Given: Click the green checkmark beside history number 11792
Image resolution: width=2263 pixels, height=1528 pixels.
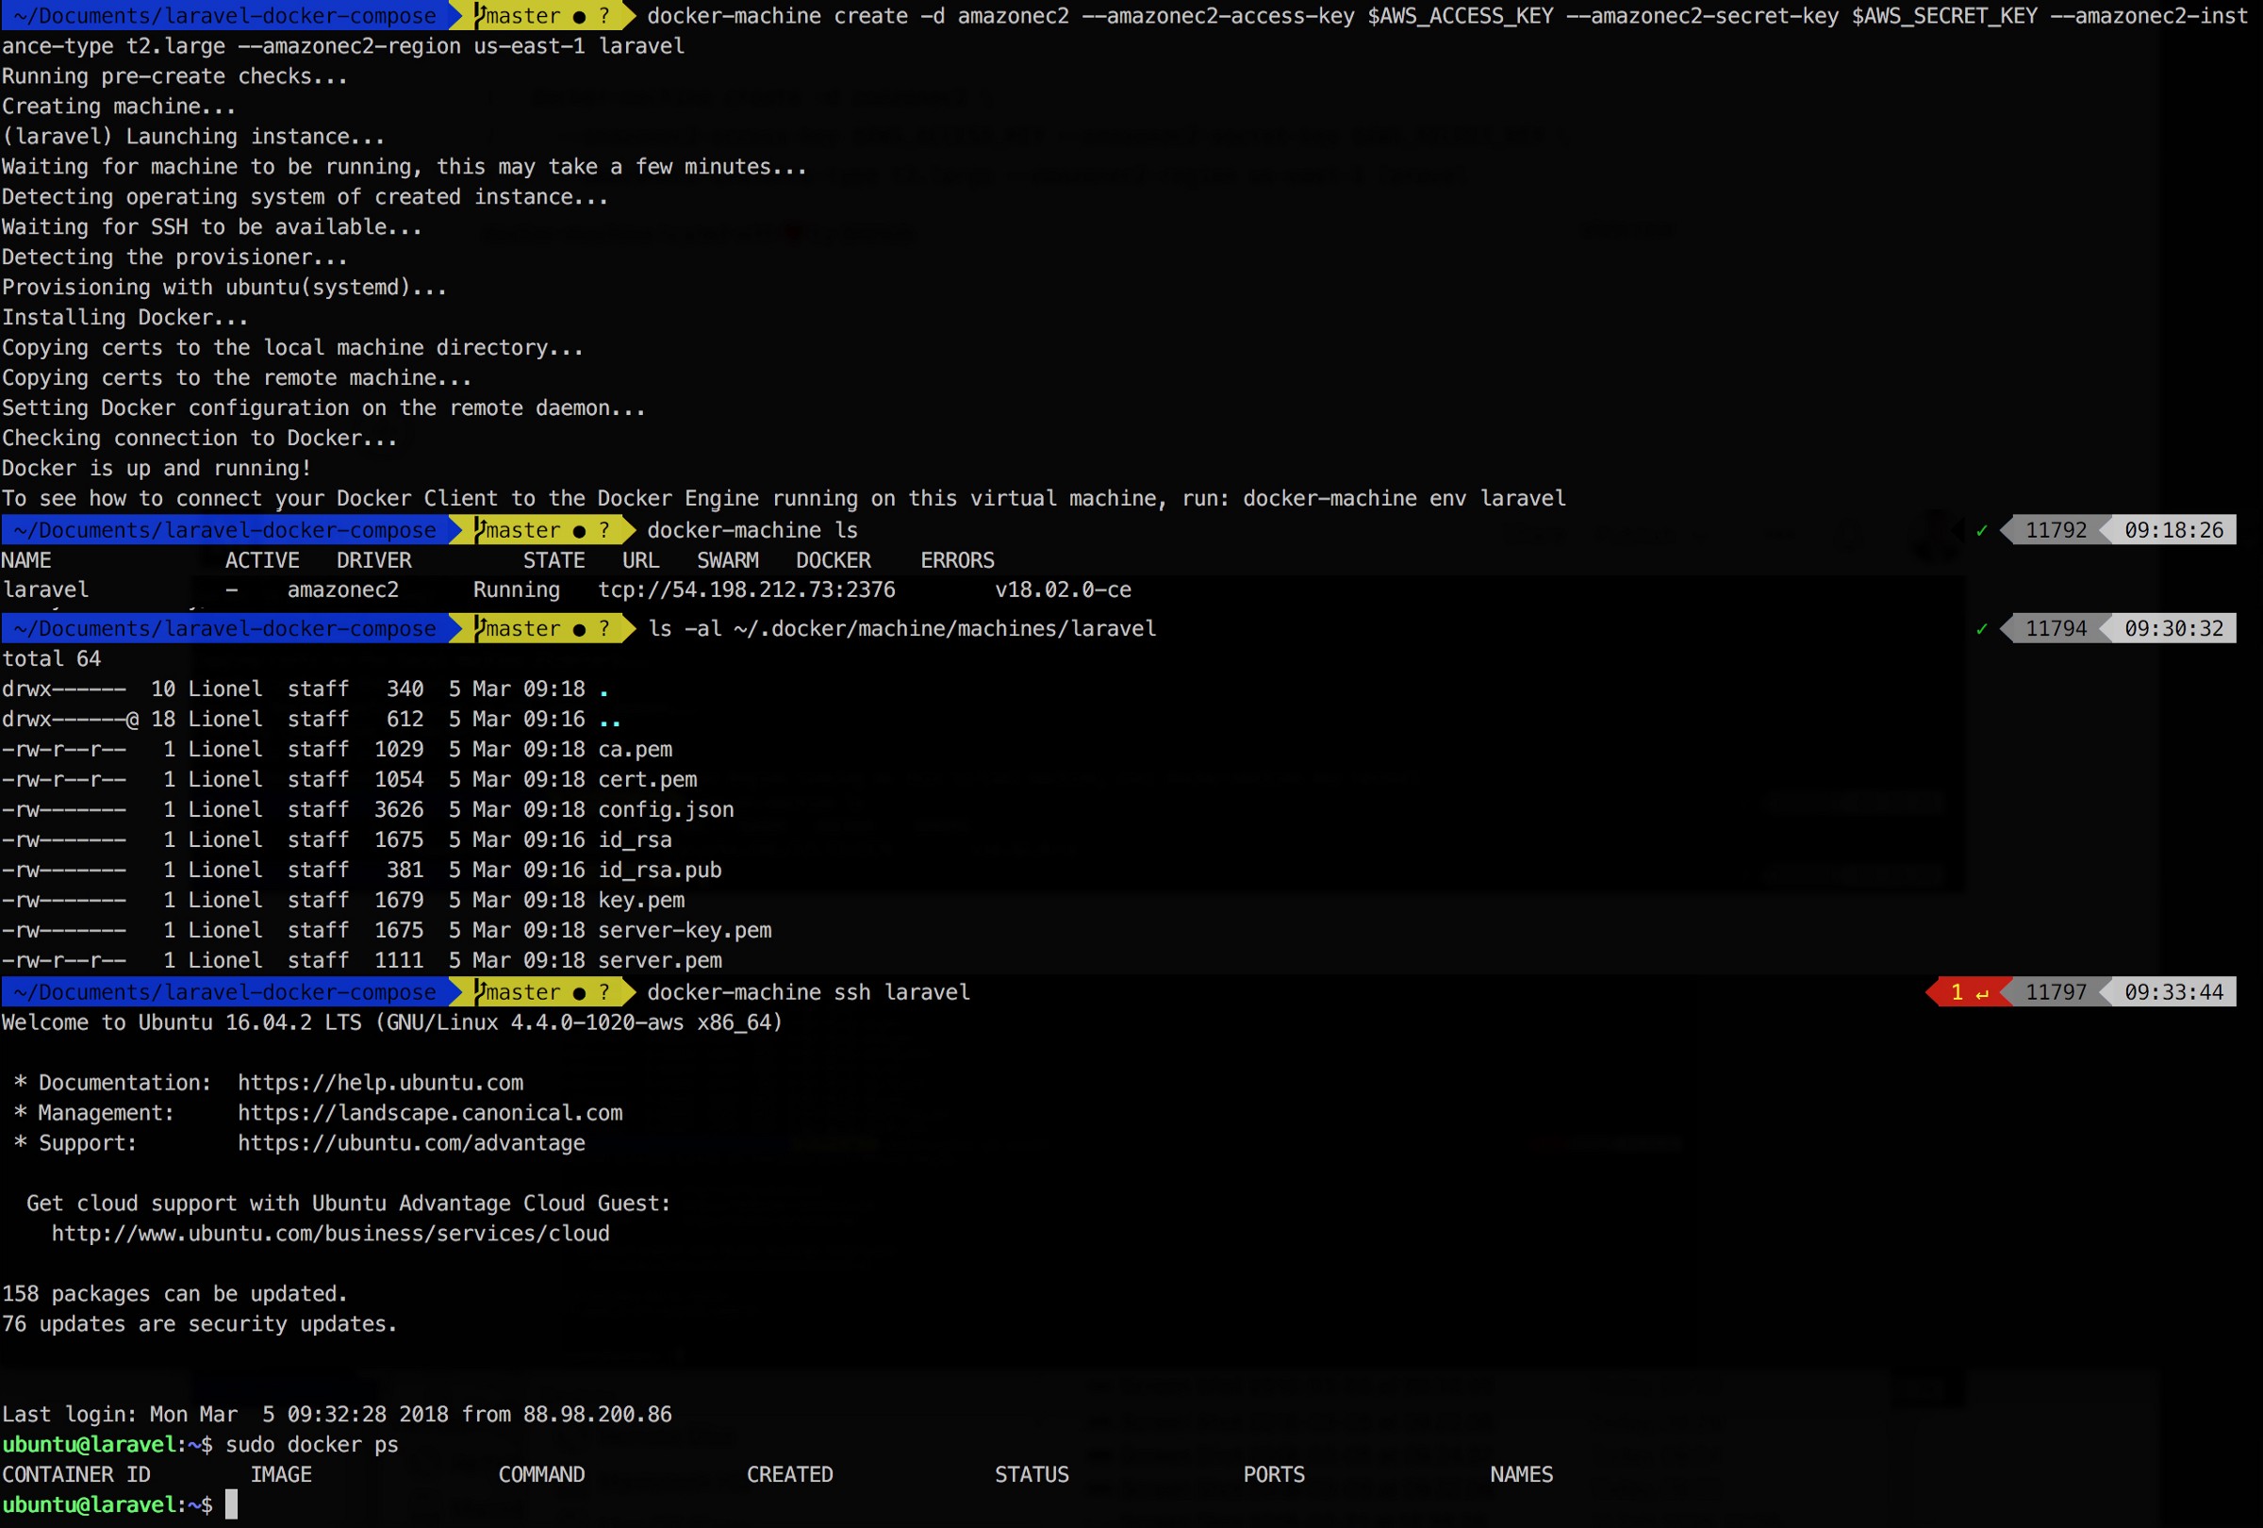Looking at the screenshot, I should (1981, 531).
